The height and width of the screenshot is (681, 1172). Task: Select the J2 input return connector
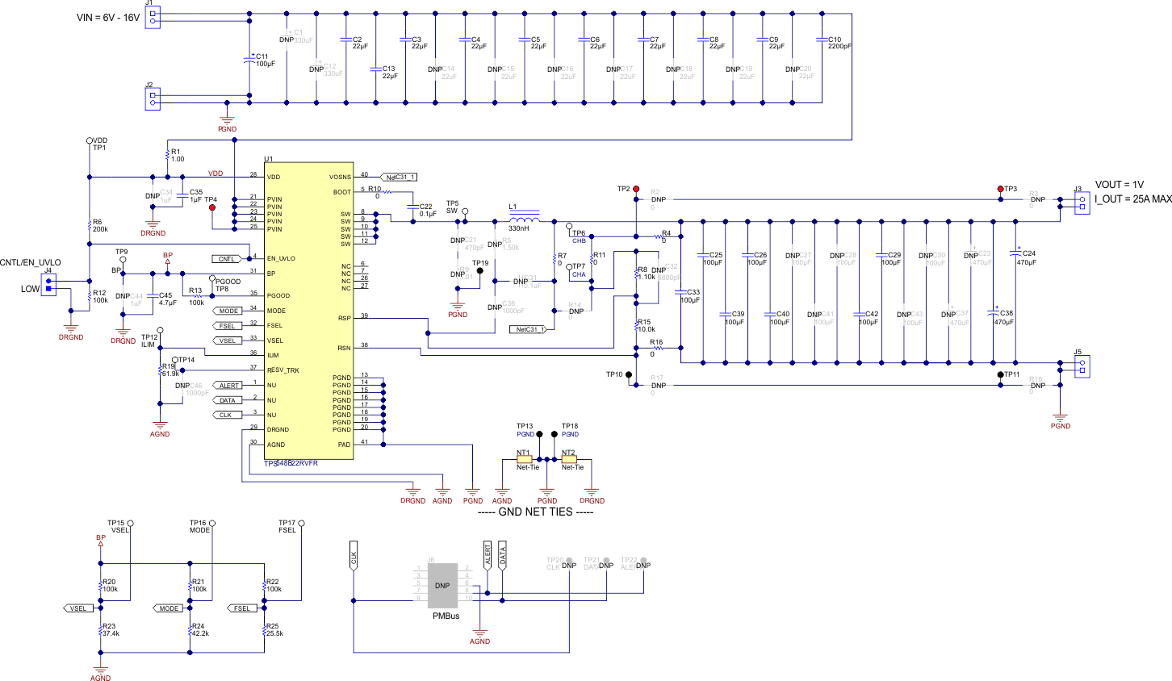153,98
